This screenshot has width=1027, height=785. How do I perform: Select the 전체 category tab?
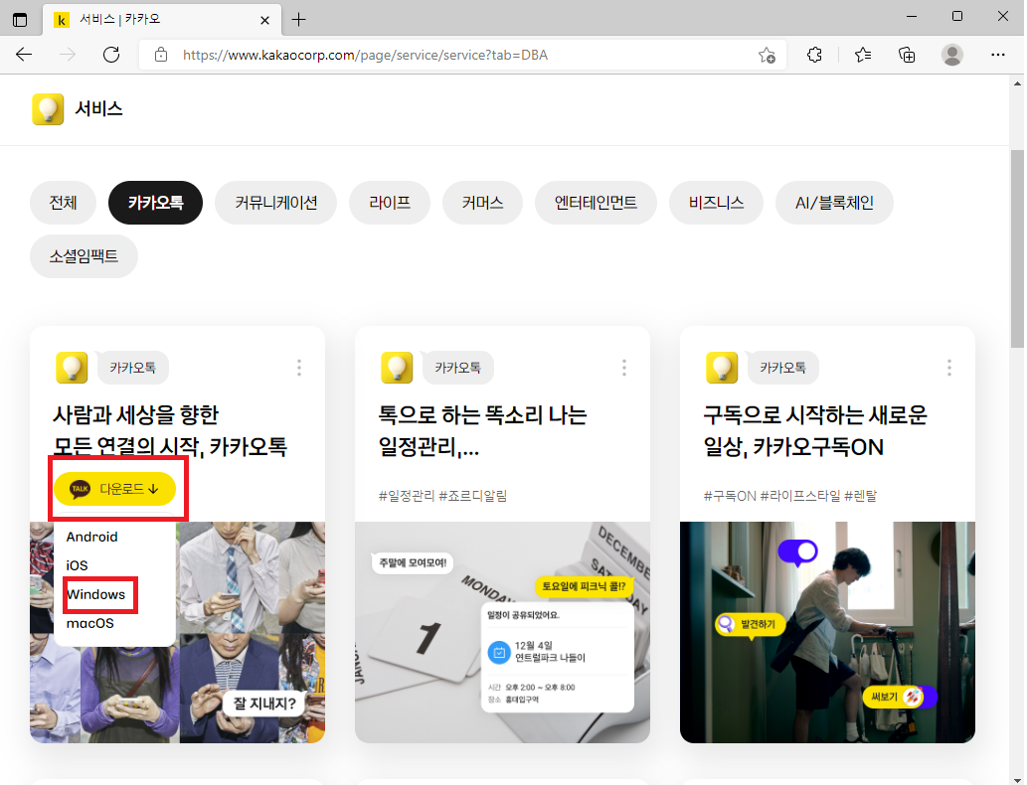[x=63, y=203]
